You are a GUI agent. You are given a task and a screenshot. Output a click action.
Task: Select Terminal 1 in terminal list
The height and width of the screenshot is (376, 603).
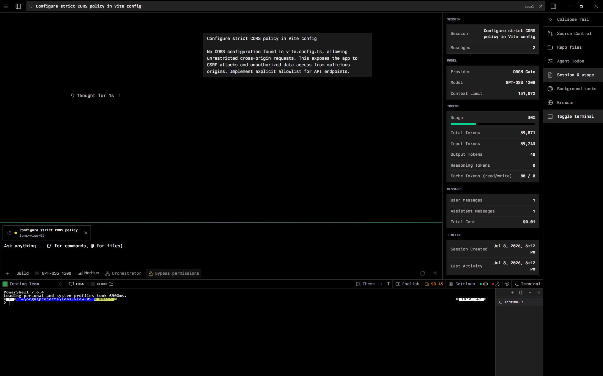point(519,302)
